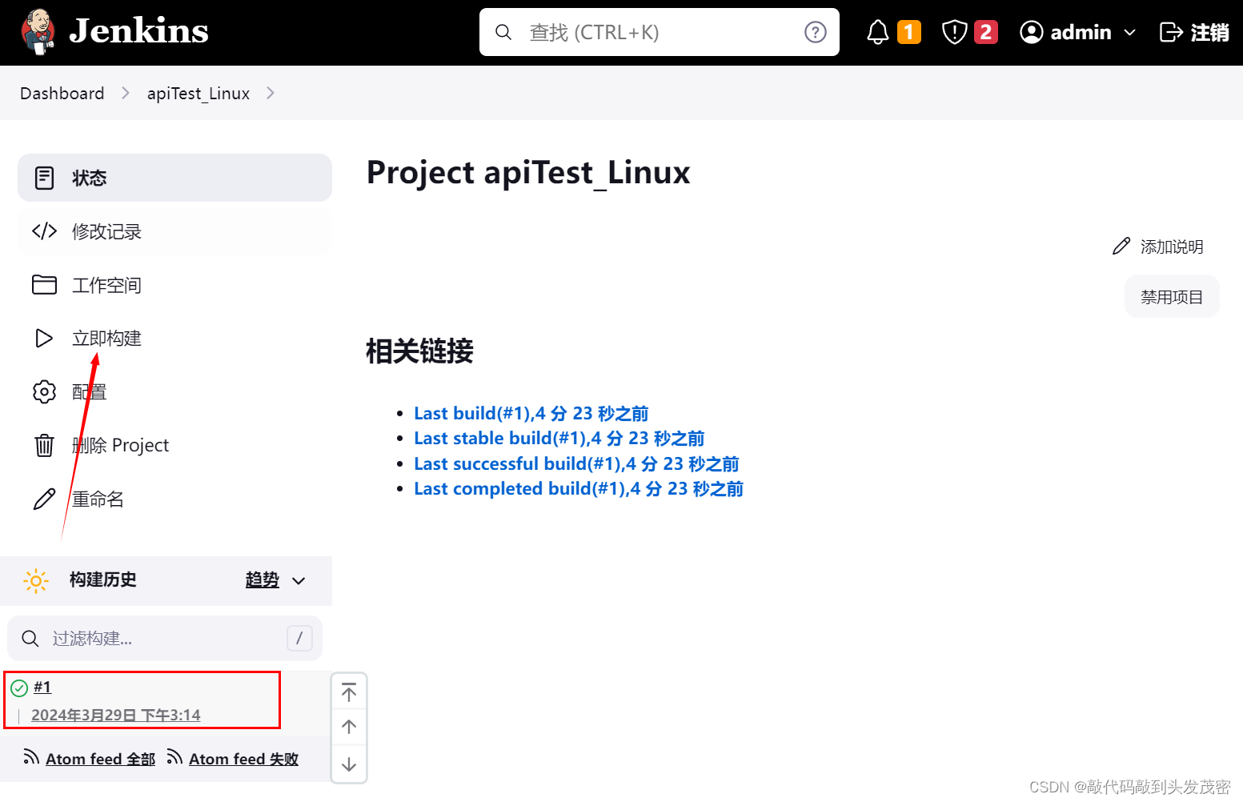Click the 注销 logout link
The height and width of the screenshot is (802, 1243).
click(x=1194, y=32)
